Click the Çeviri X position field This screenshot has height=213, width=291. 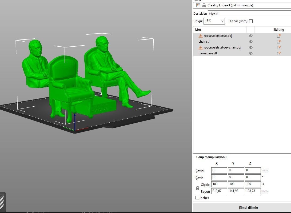tap(219, 170)
